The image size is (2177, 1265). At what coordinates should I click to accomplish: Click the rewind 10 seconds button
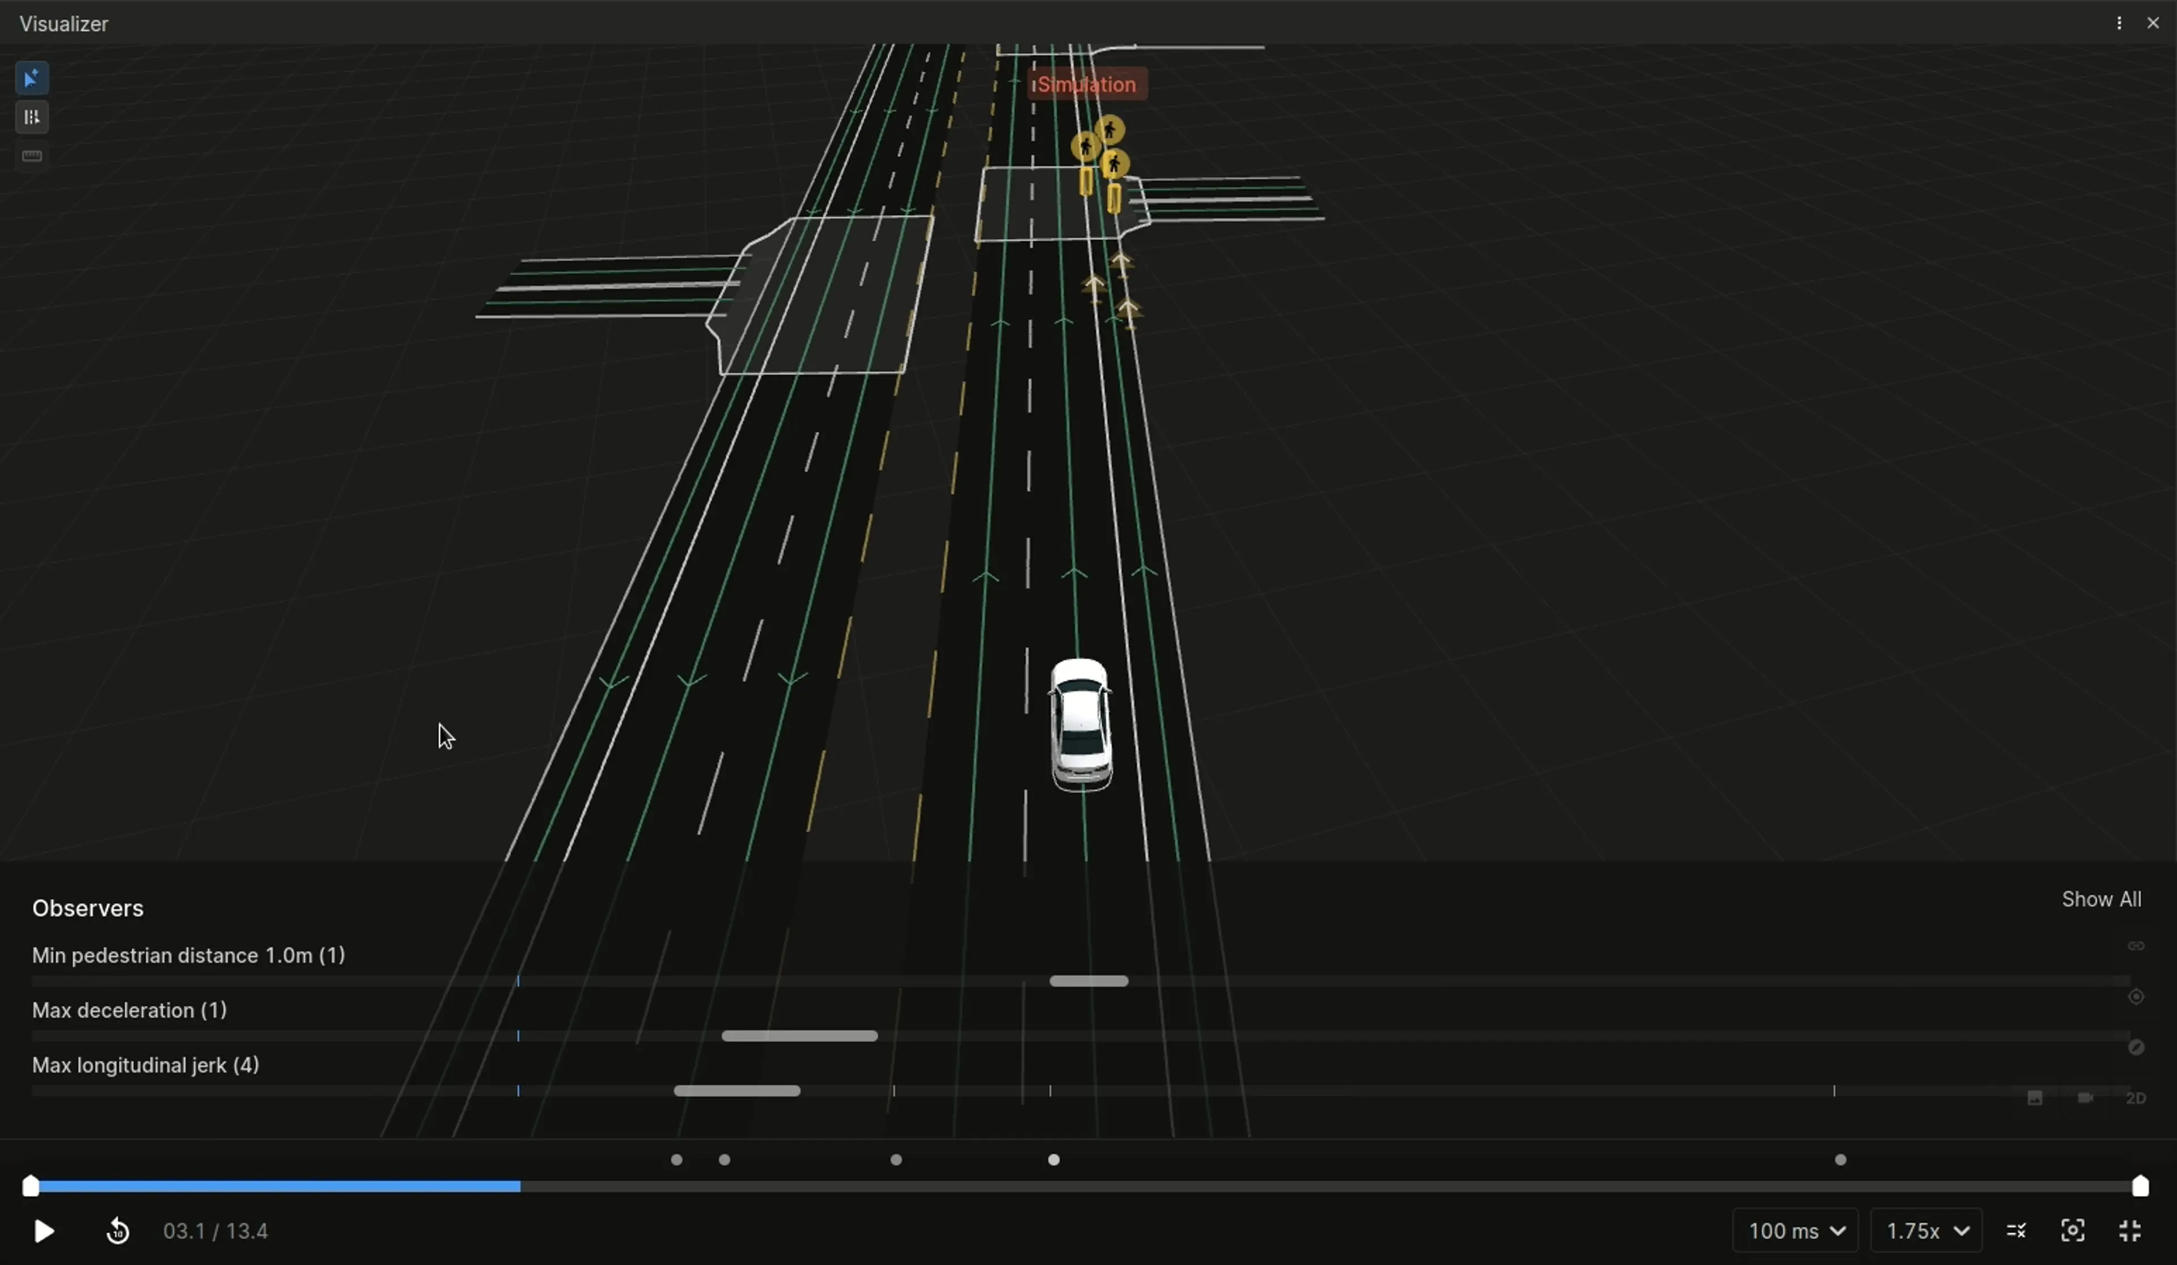point(117,1232)
